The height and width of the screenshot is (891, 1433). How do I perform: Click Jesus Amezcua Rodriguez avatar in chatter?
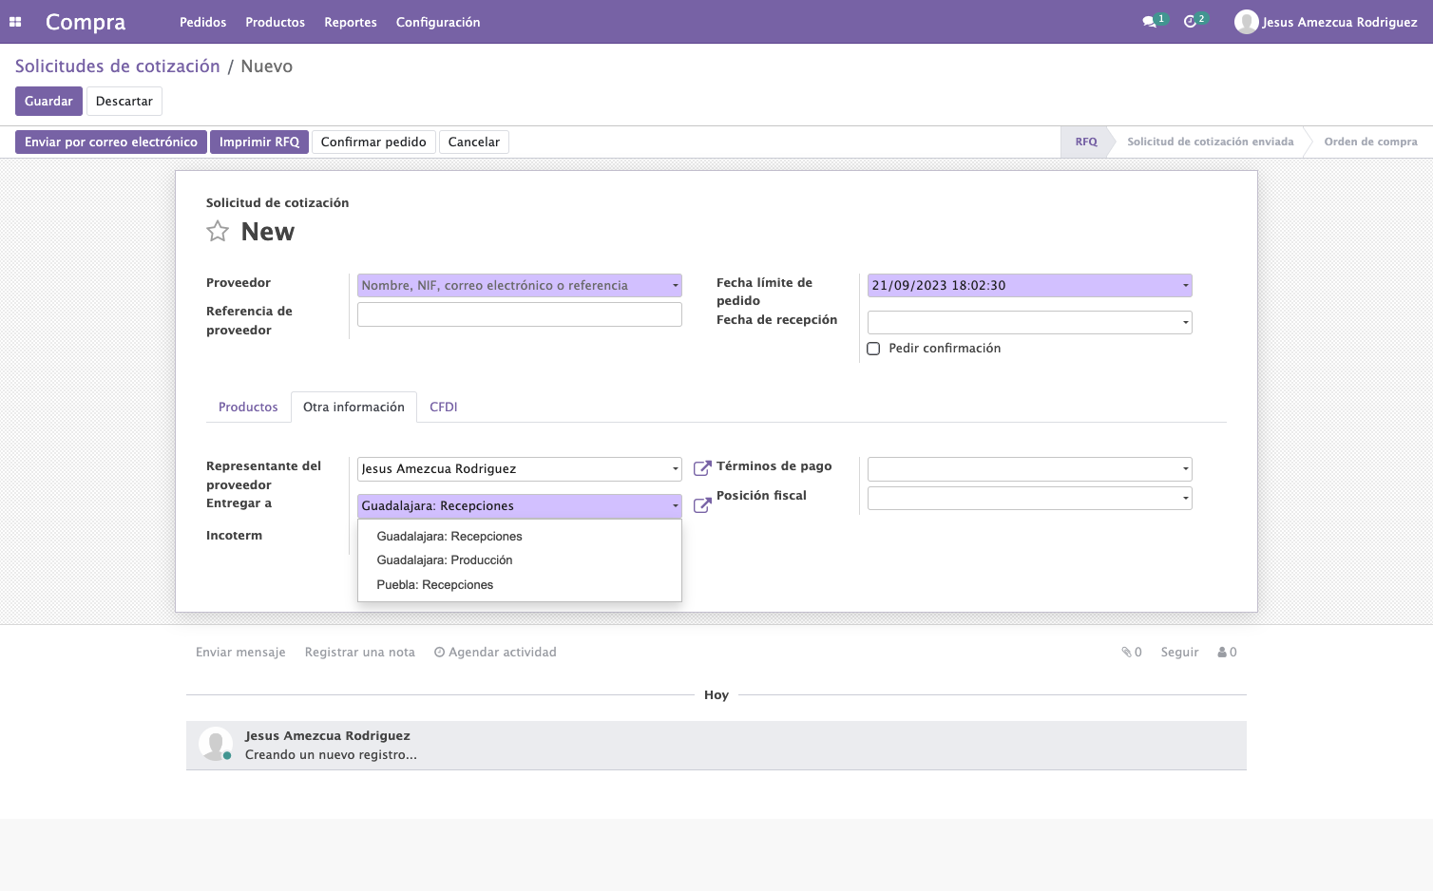coord(216,745)
